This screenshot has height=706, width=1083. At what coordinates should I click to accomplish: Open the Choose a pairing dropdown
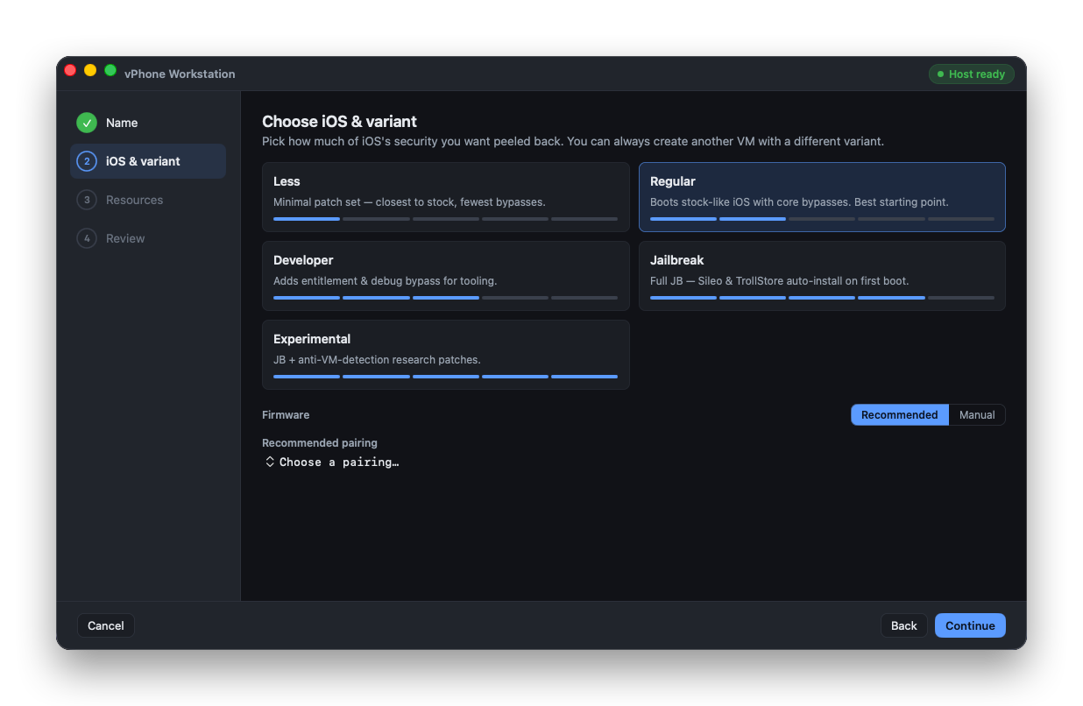coord(332,462)
